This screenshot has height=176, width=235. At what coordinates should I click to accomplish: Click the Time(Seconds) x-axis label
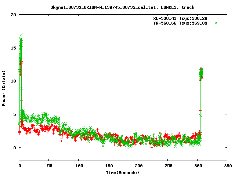122,173
